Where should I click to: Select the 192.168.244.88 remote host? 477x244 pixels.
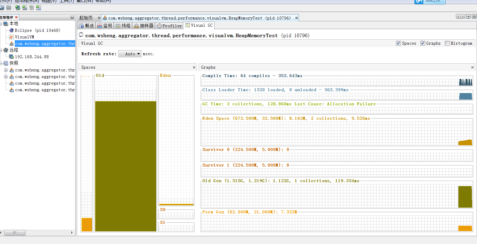32,57
